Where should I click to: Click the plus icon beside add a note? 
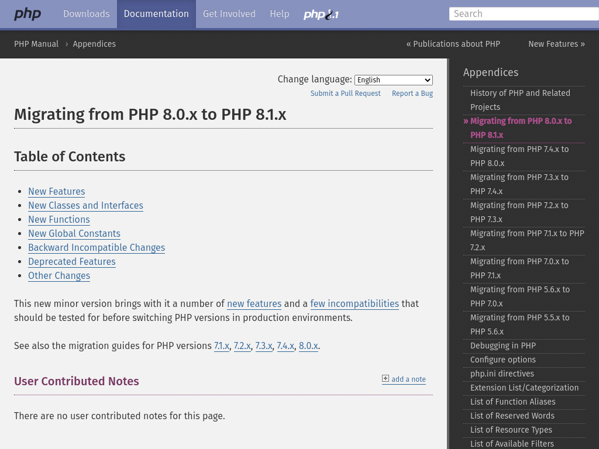point(385,378)
